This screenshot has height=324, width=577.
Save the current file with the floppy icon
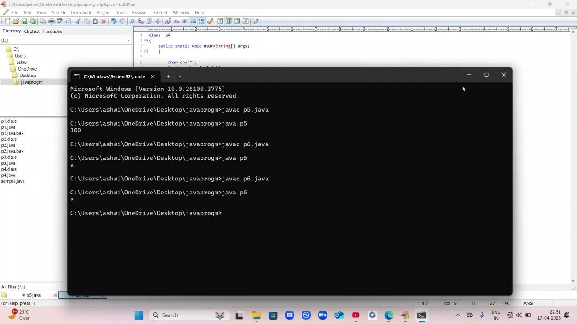[24, 21]
